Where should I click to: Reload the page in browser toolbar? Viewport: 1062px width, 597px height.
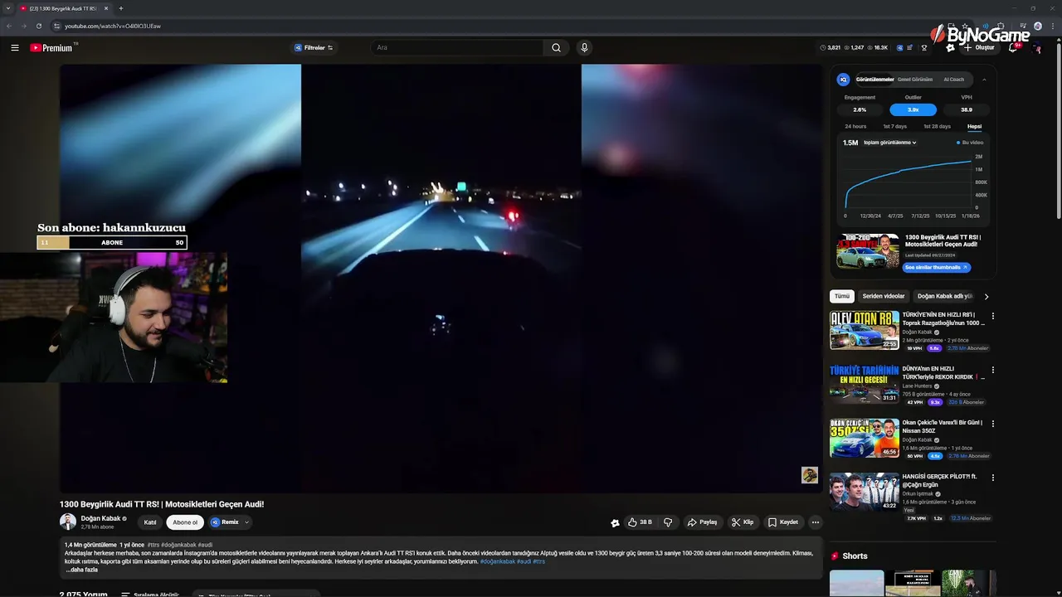(x=38, y=26)
